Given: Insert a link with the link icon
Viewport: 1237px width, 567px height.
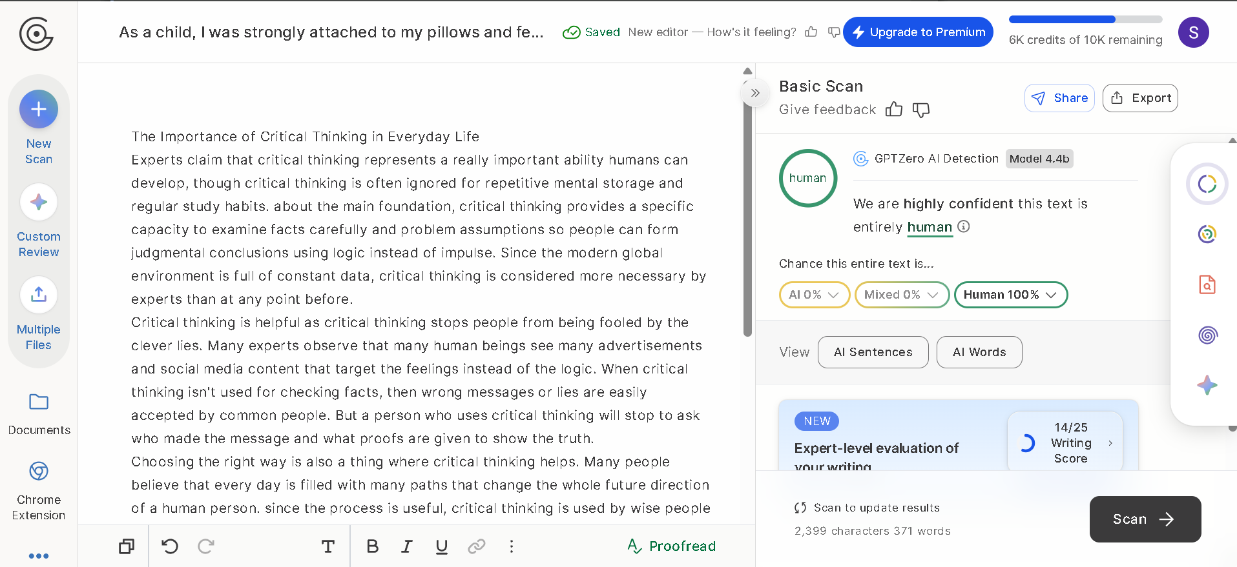Looking at the screenshot, I should (477, 546).
